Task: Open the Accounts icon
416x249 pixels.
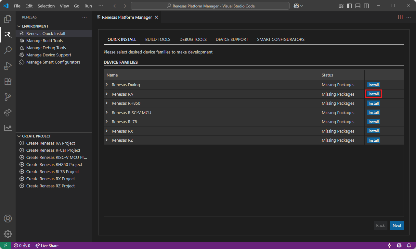Action: [x=8, y=219]
